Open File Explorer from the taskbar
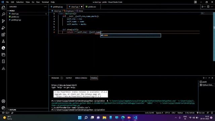This screenshot has height=121, width=215. pos(104,118)
